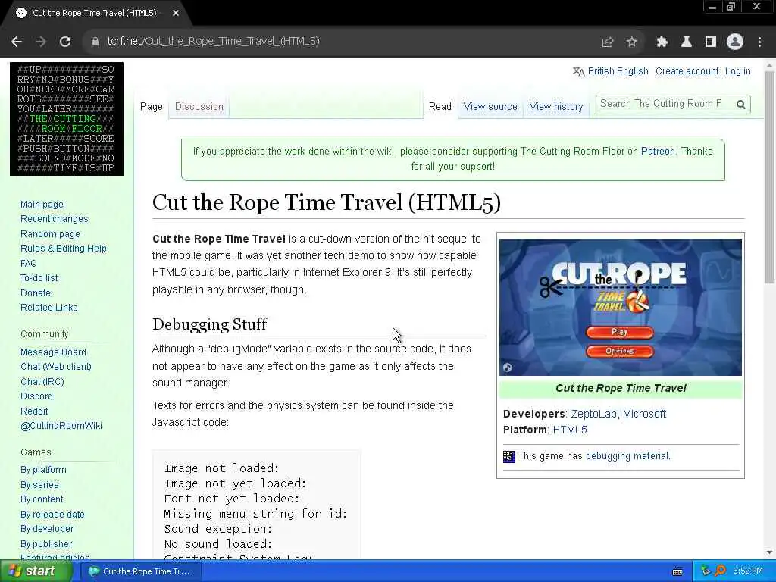
Task: Open the ZeptoLab developer link
Action: pos(593,415)
